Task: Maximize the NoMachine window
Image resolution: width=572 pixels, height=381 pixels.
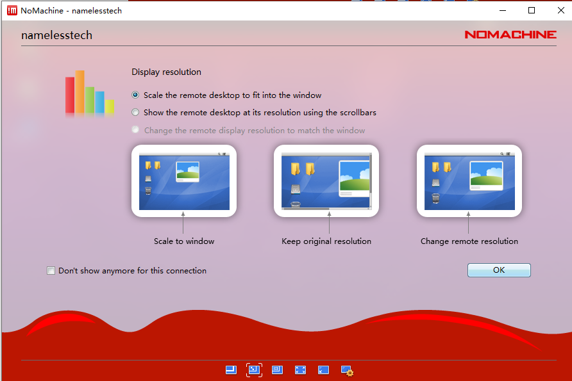Action: point(532,10)
